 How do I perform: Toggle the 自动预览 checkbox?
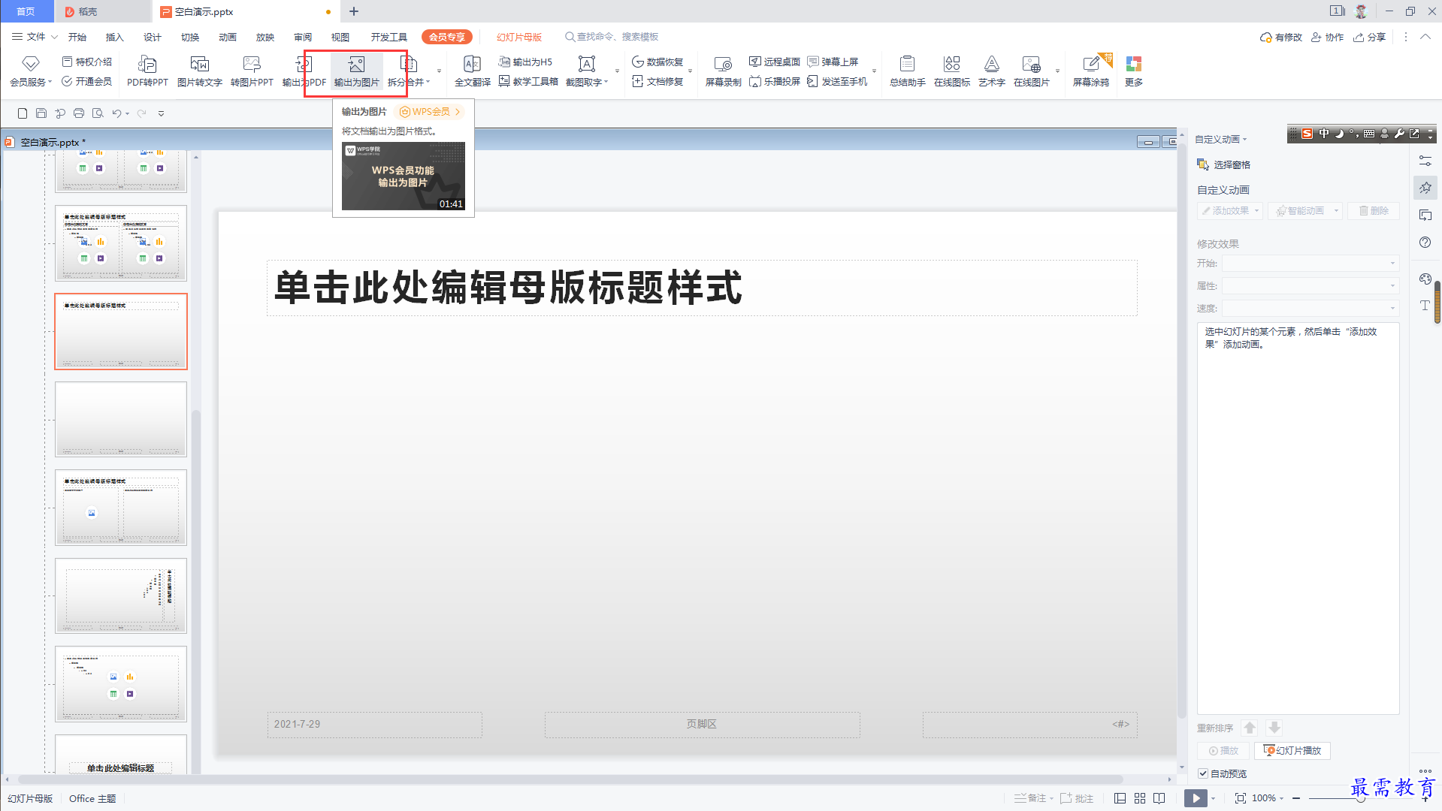point(1203,773)
